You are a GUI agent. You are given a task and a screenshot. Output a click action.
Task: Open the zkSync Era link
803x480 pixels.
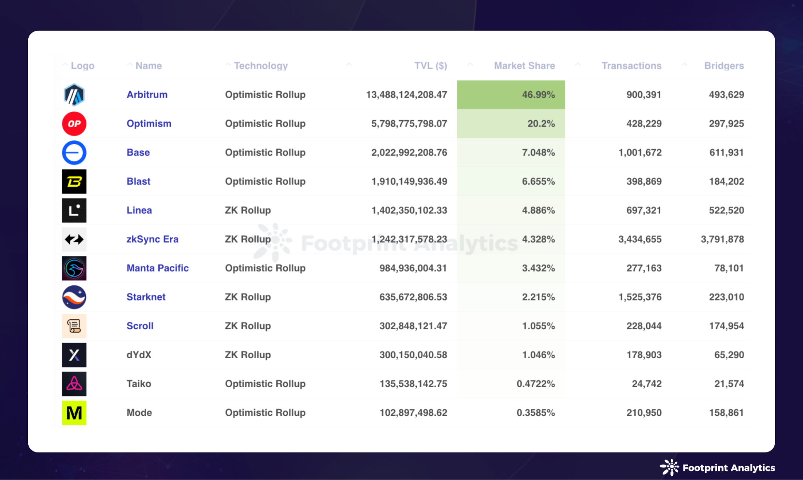point(153,239)
